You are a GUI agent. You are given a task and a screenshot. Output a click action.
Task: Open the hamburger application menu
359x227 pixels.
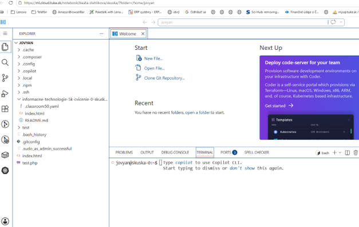click(x=5, y=33)
